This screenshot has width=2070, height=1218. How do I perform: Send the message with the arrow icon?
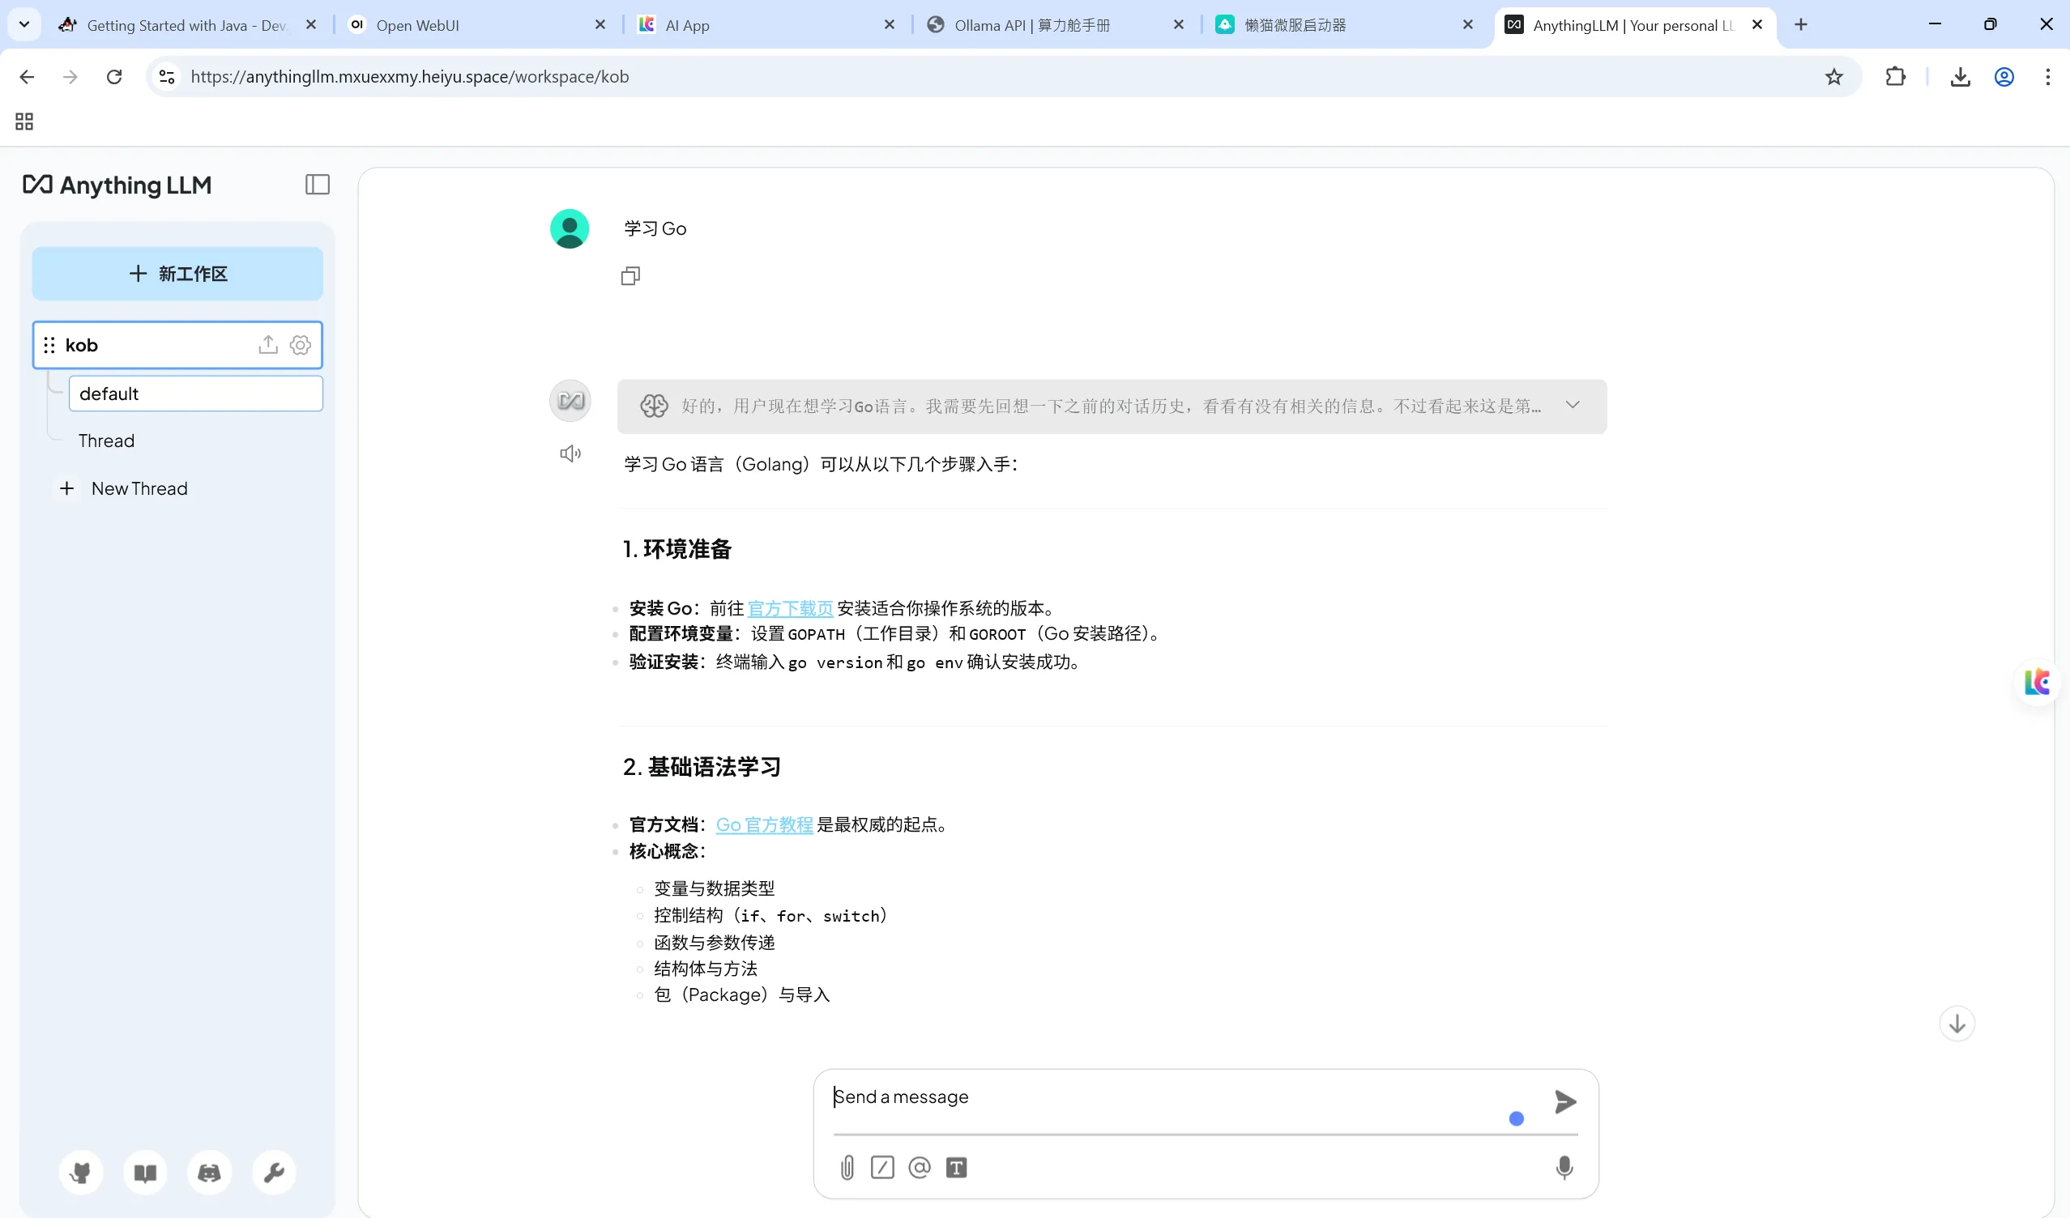pyautogui.click(x=1564, y=1101)
